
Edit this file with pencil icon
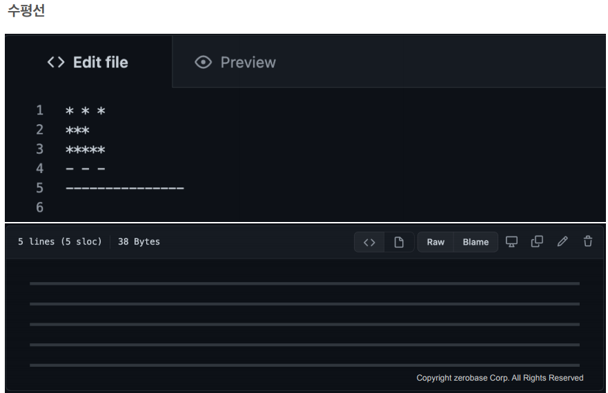[x=562, y=241]
